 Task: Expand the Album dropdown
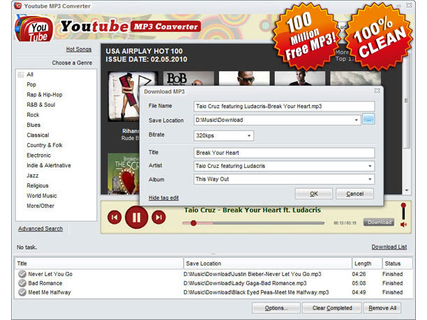tap(370, 179)
